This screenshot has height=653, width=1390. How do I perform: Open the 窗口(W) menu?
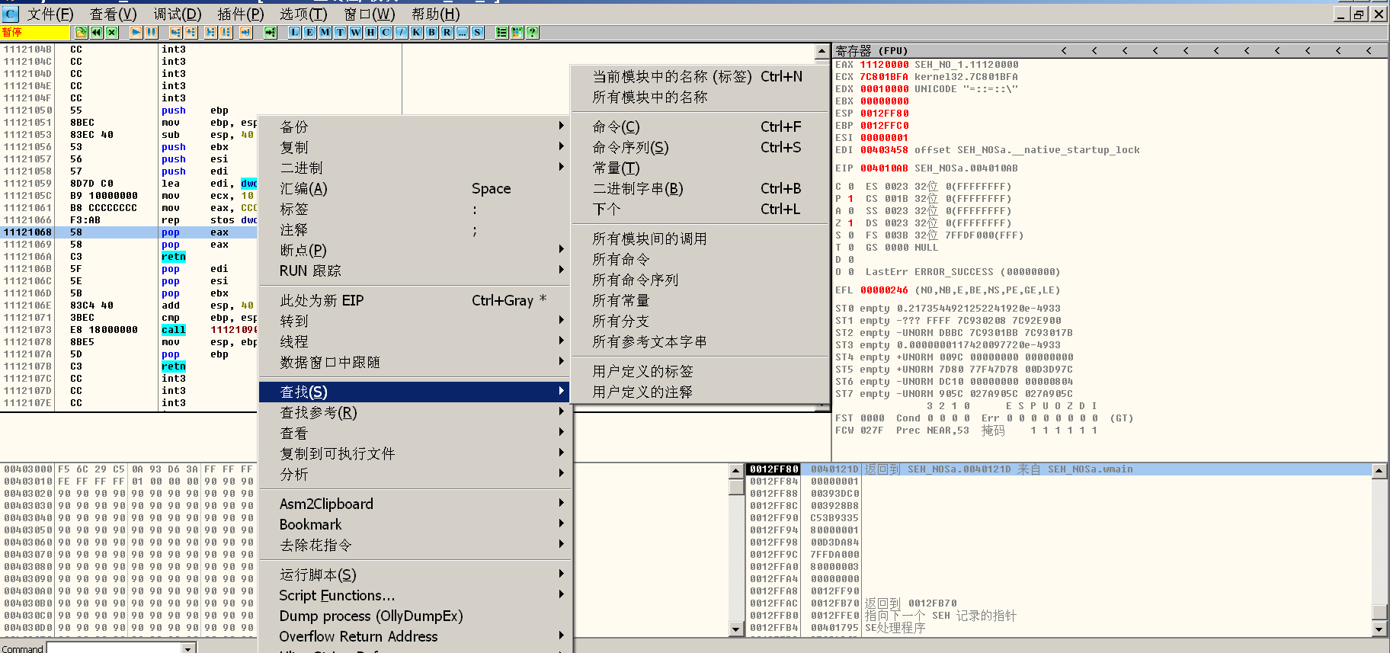click(369, 14)
